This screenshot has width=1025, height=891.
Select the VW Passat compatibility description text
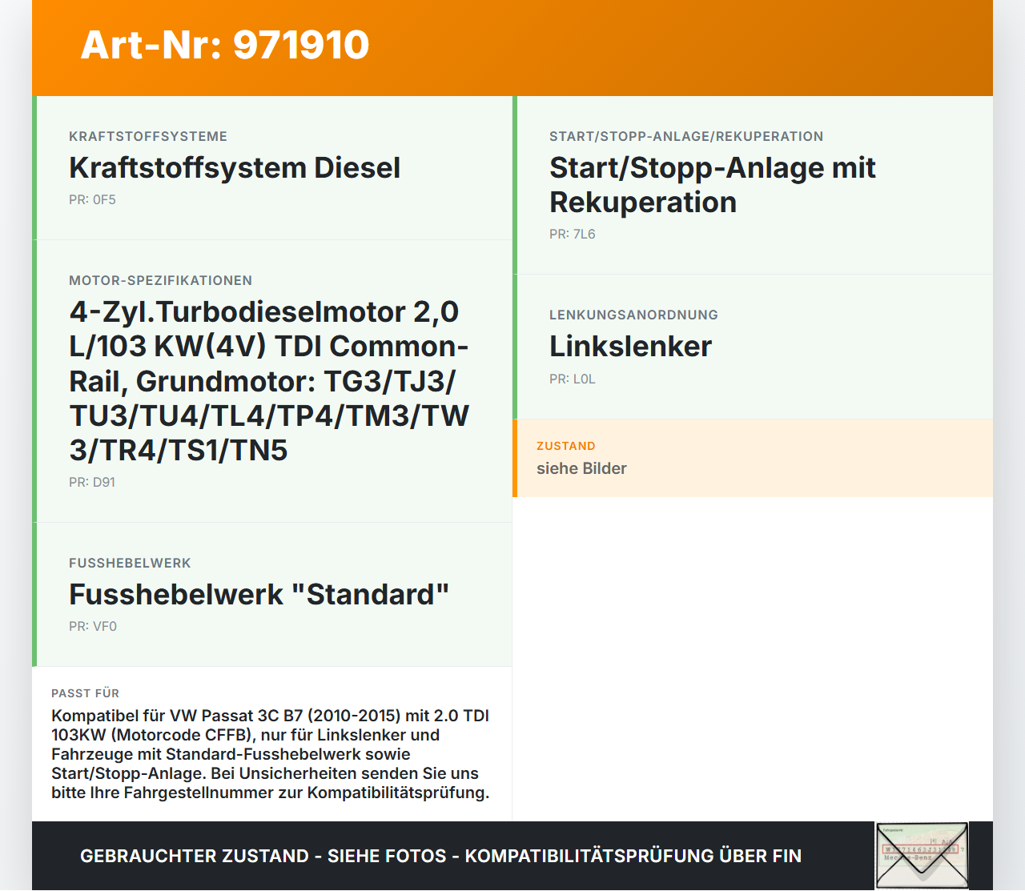click(x=269, y=753)
